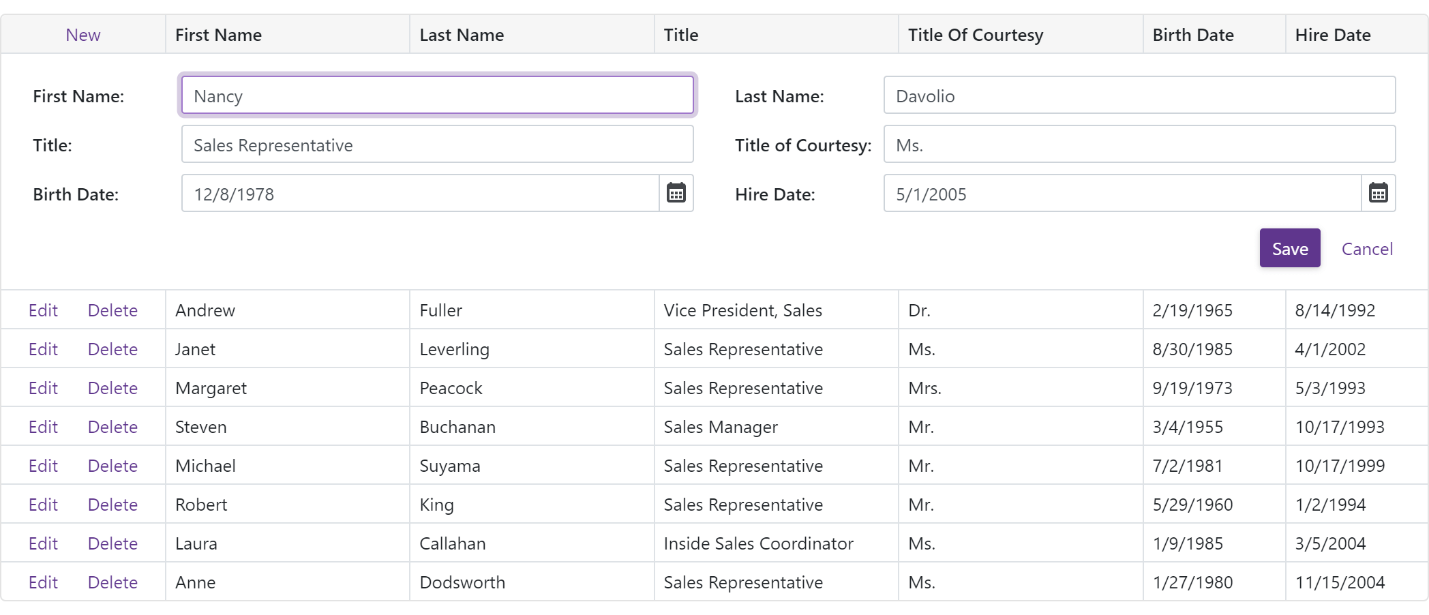The width and height of the screenshot is (1429, 615).
Task: Delete Anne Dodsworth's row
Action: pos(112,582)
